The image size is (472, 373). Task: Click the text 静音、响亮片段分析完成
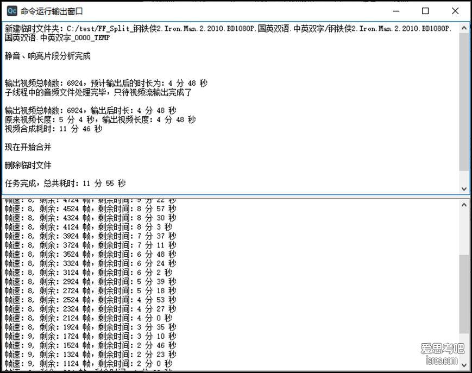(x=48, y=56)
